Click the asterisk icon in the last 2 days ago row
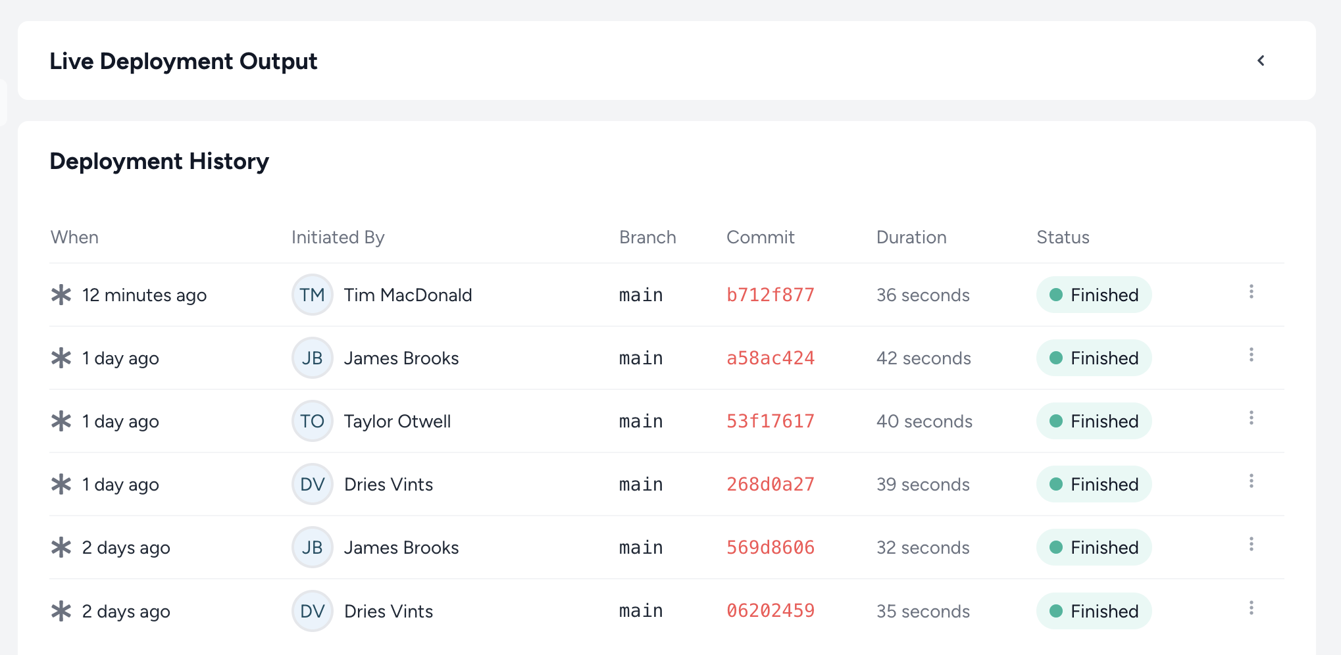 (x=61, y=611)
